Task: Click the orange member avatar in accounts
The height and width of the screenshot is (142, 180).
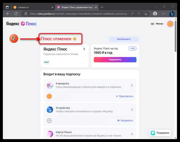Action: [49, 96]
